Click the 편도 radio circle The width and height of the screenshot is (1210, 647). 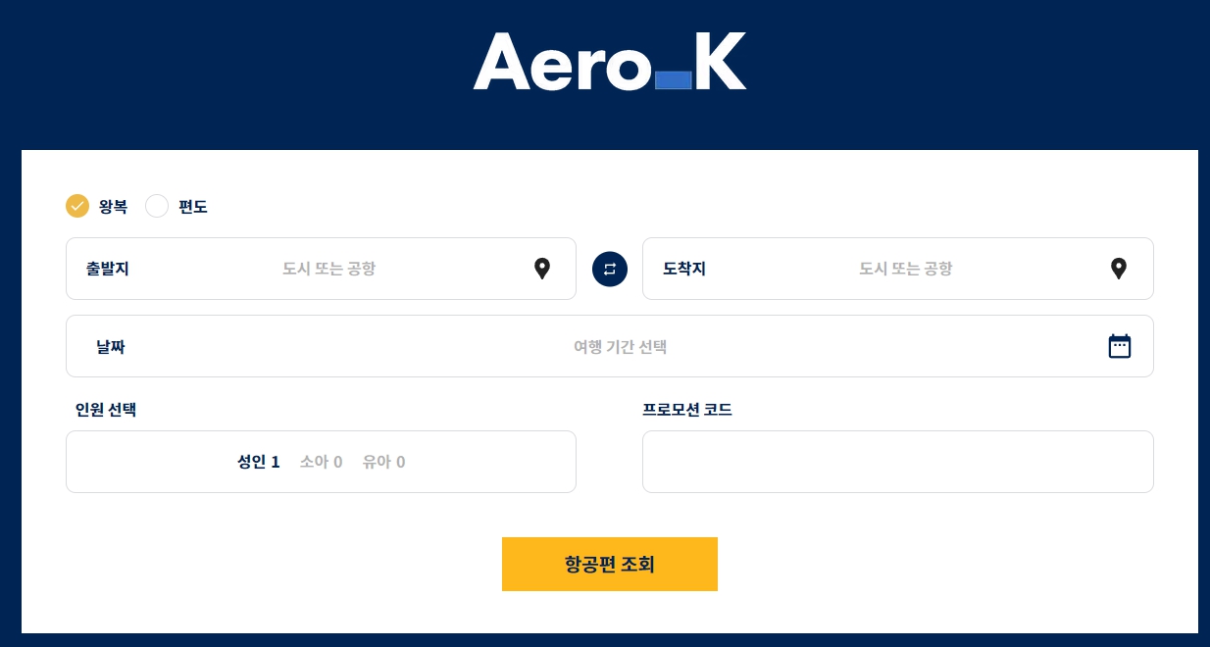point(157,206)
